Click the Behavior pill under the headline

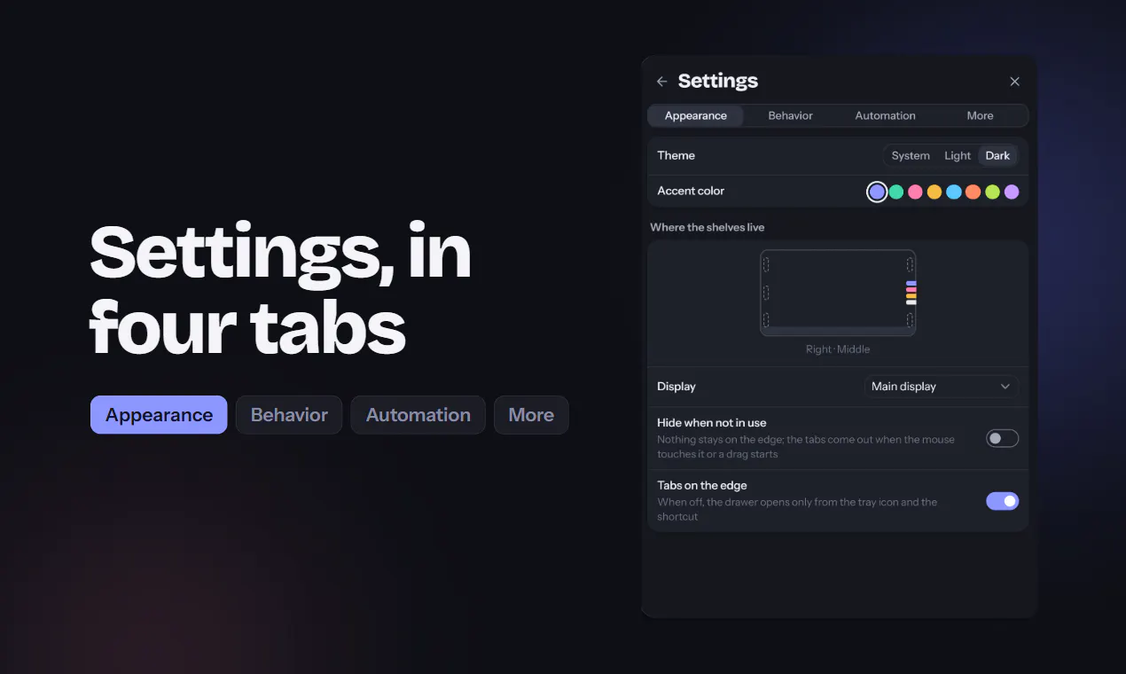point(289,415)
